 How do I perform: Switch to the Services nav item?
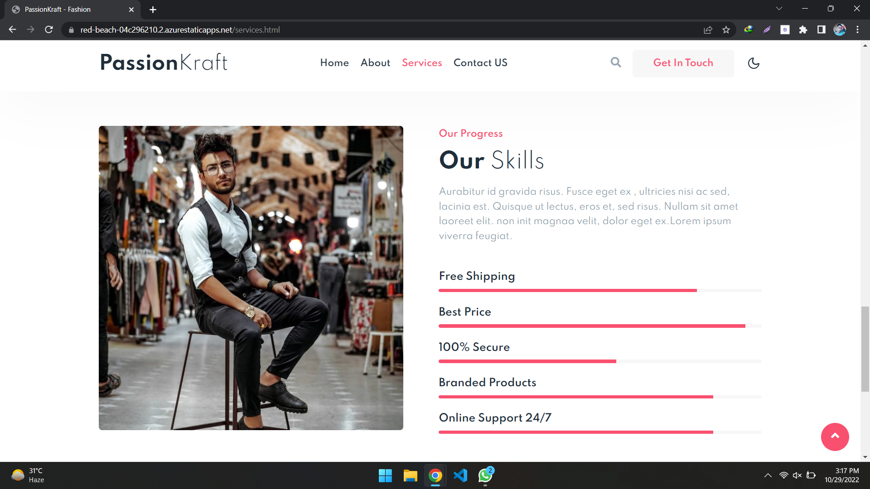pos(421,63)
